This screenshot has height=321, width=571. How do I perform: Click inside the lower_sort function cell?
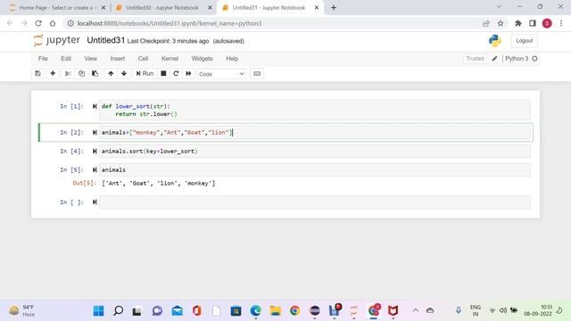tap(315, 110)
